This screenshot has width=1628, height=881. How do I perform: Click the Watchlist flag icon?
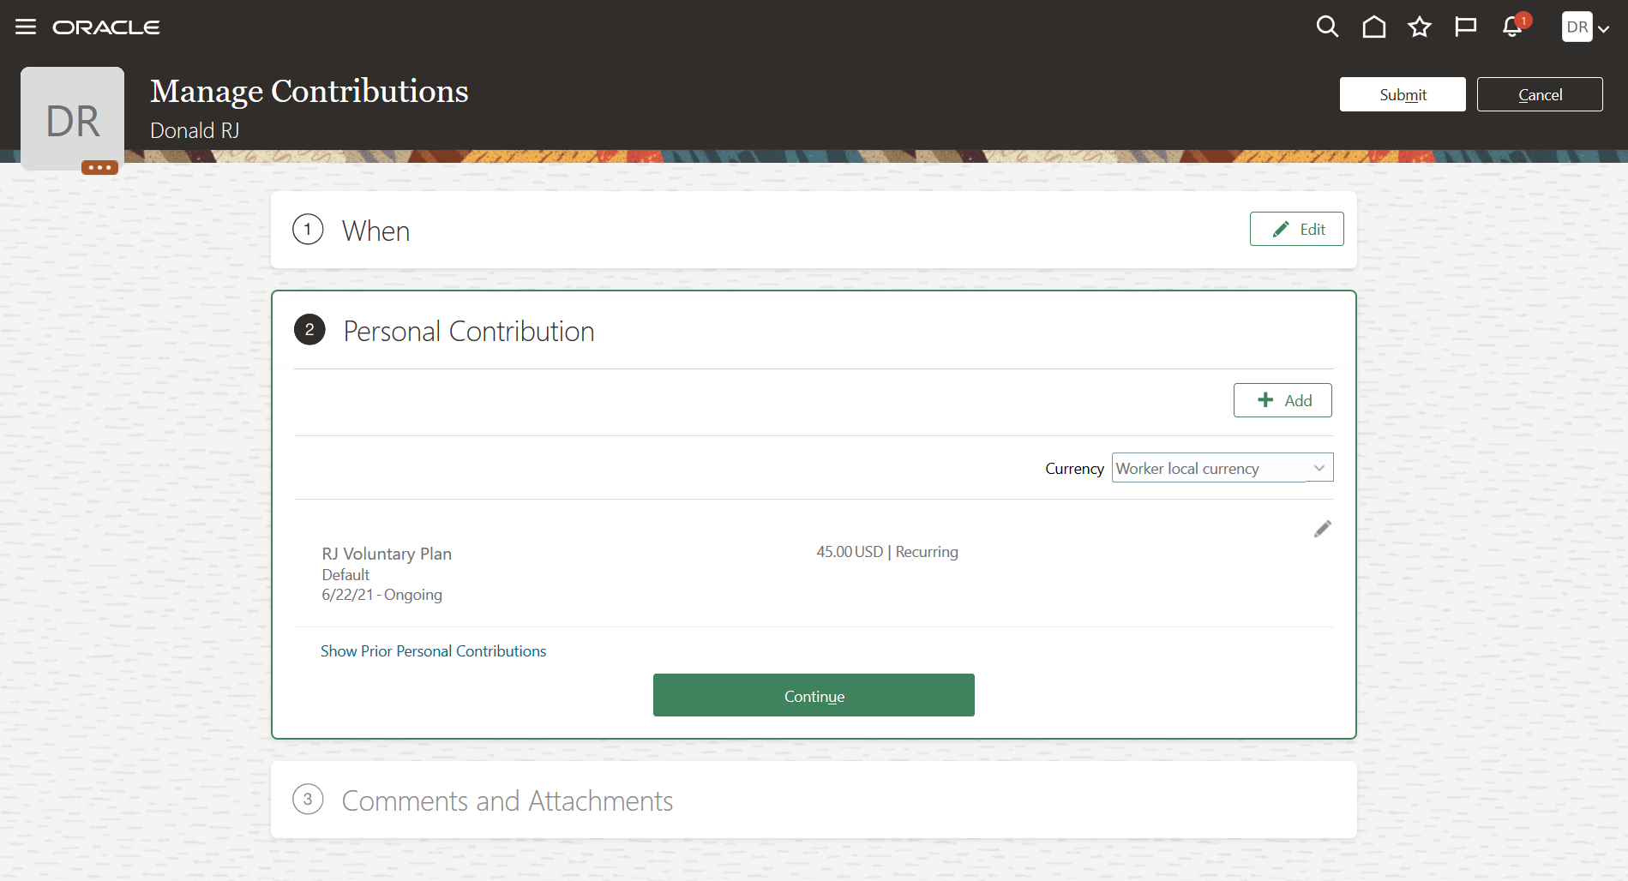(x=1466, y=27)
